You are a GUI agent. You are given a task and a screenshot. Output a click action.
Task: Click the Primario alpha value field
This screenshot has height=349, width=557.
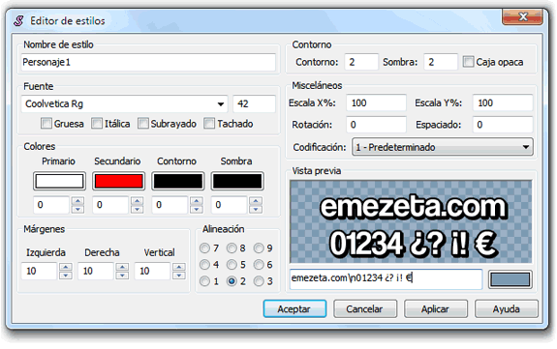click(52, 205)
